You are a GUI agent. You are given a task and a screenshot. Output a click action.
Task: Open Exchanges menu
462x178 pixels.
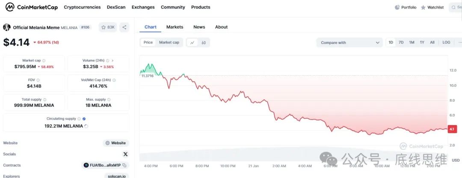pyautogui.click(x=143, y=7)
